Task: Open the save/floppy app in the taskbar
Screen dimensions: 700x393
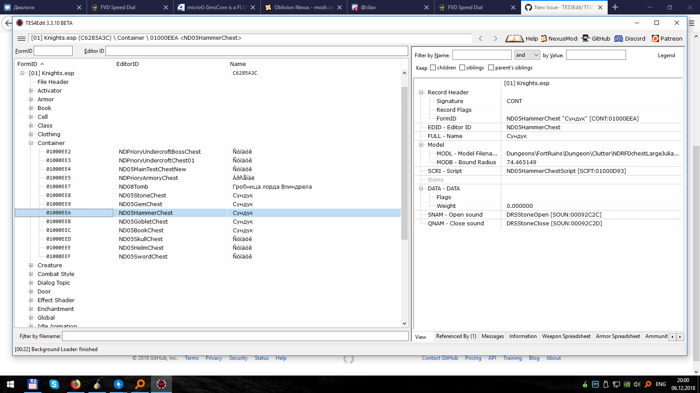Action: 33,384
